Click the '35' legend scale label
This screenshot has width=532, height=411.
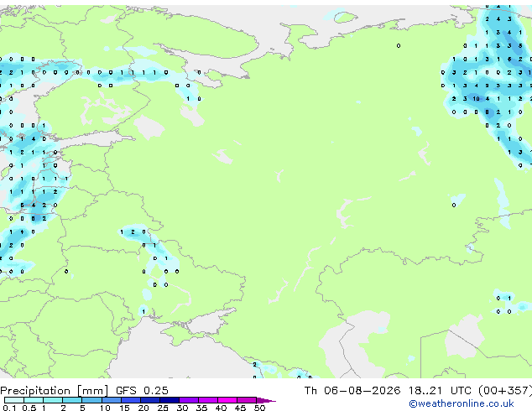pos(201,408)
